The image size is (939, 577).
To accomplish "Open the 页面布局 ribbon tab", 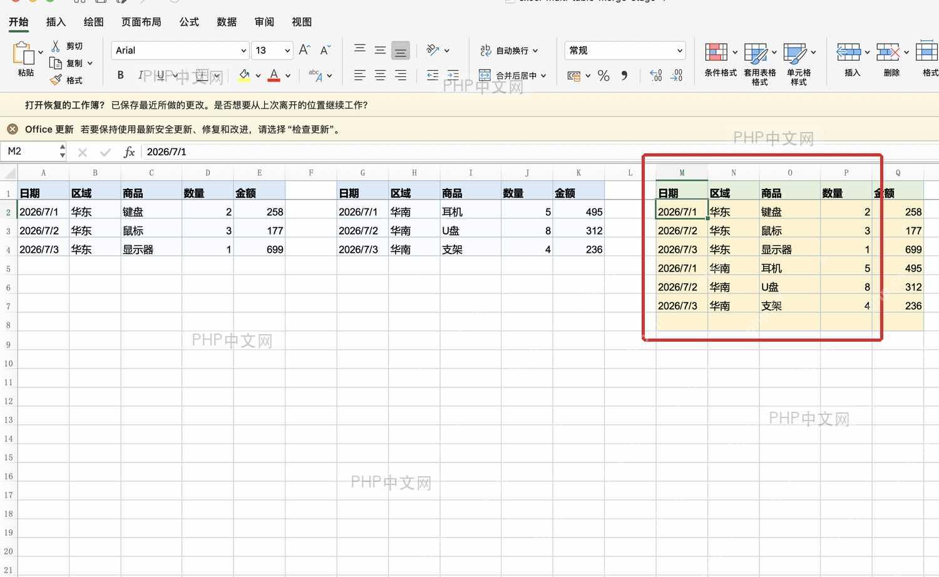I will tap(141, 22).
